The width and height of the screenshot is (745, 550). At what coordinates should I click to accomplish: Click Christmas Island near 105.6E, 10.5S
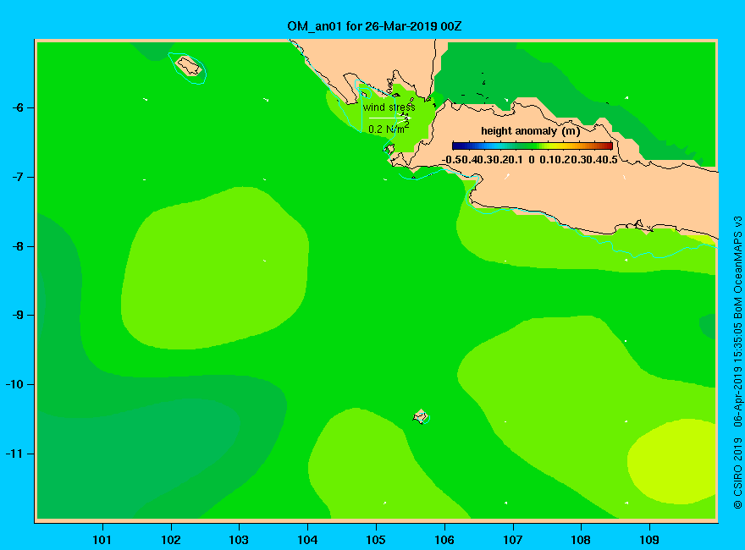pos(421,416)
